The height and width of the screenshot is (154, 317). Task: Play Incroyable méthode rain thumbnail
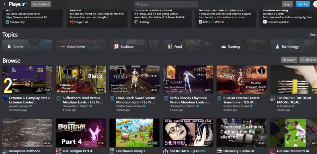(x=27, y=133)
